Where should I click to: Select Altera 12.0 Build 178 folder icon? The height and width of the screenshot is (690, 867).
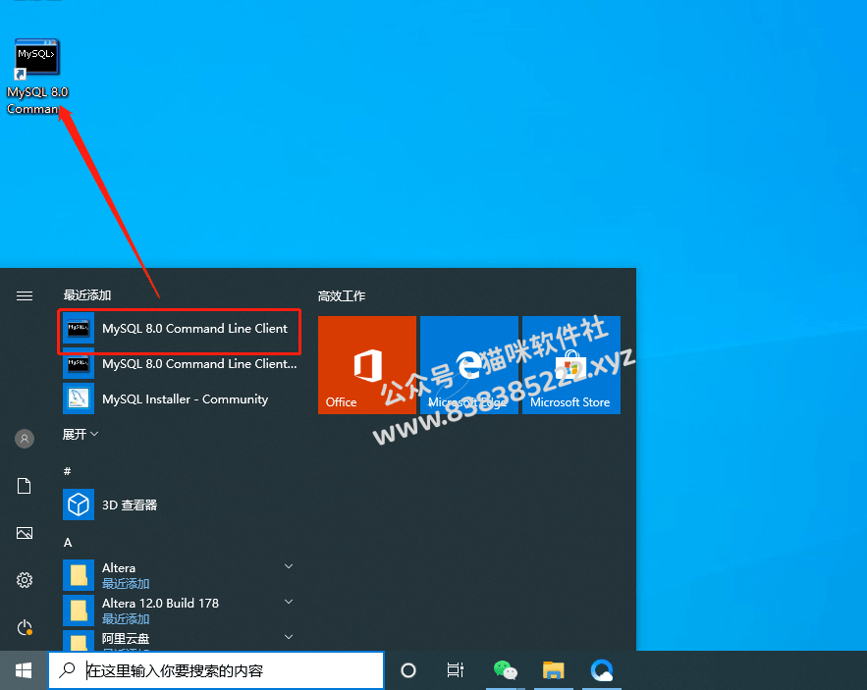79,610
